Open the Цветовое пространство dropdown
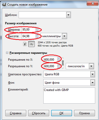Viewport: 99px width, 120px height. click(93, 74)
